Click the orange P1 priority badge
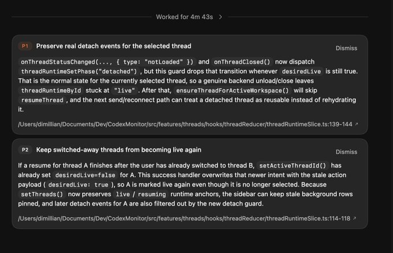The image size is (393, 253). pos(25,46)
